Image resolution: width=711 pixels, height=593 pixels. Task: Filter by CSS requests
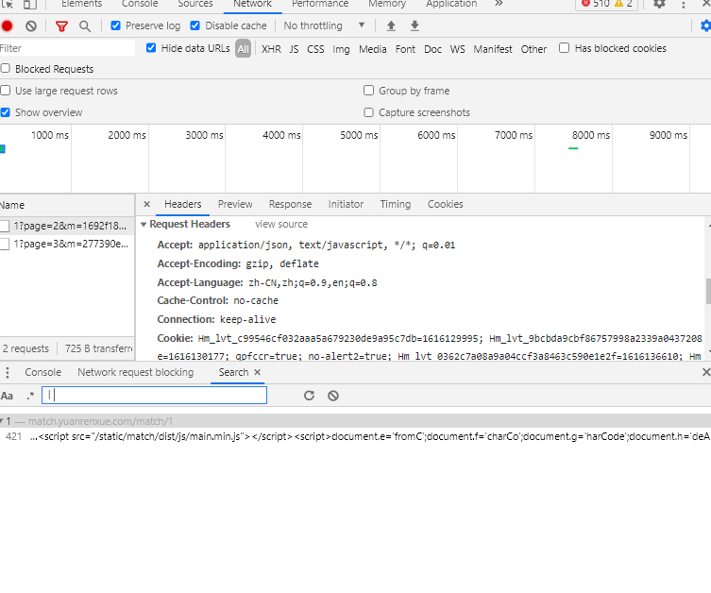[315, 49]
